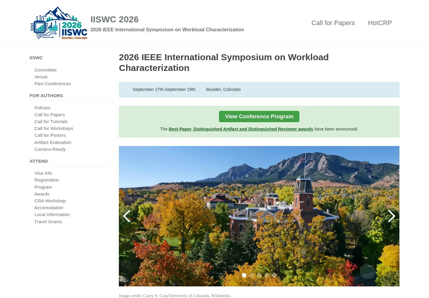Click the main page heading about Workload Characterization
This screenshot has width=429, height=298.
(224, 63)
